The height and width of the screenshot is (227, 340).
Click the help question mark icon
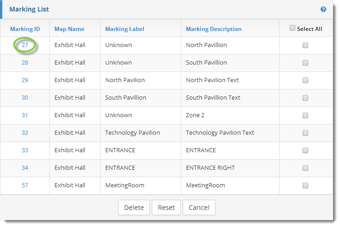click(323, 9)
